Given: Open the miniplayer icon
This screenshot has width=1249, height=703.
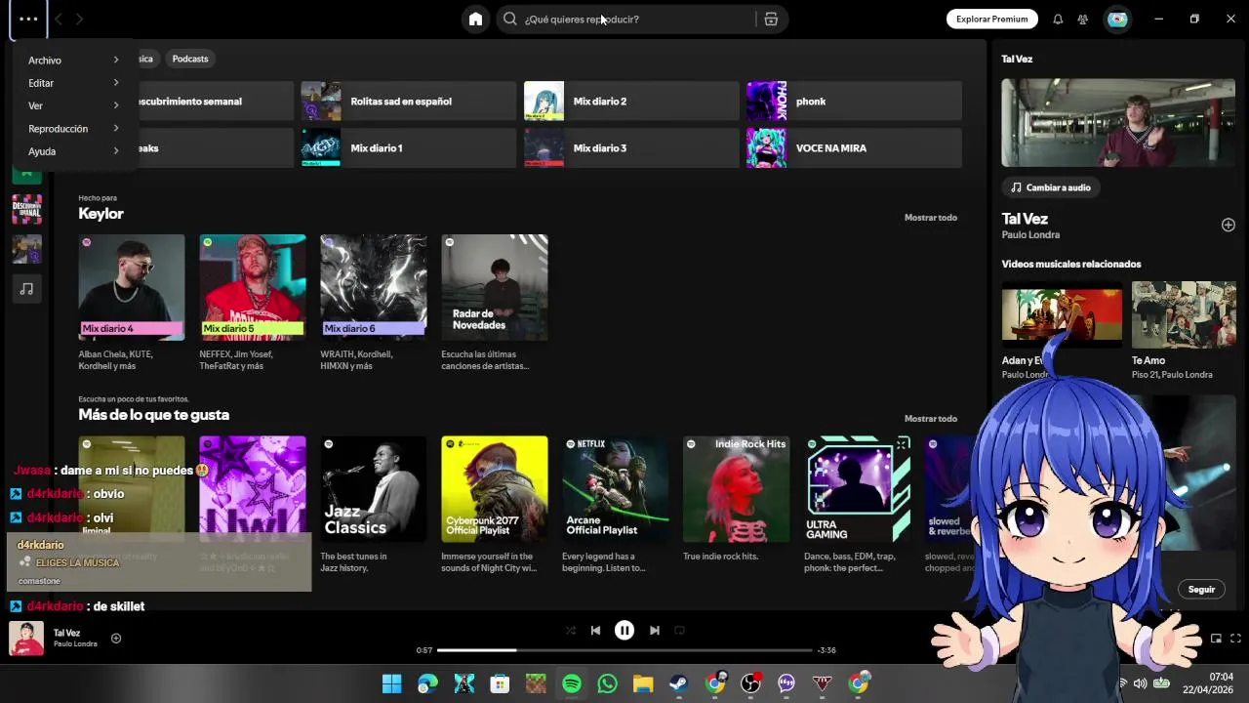Looking at the screenshot, I should (1216, 639).
